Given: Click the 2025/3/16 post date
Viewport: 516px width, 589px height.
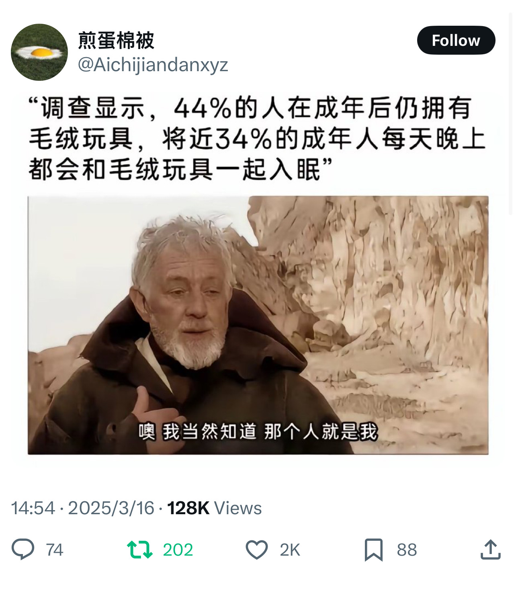Looking at the screenshot, I should point(111,508).
